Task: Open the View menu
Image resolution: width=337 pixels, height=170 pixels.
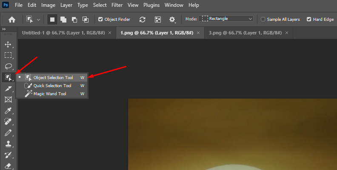Action: click(x=133, y=5)
